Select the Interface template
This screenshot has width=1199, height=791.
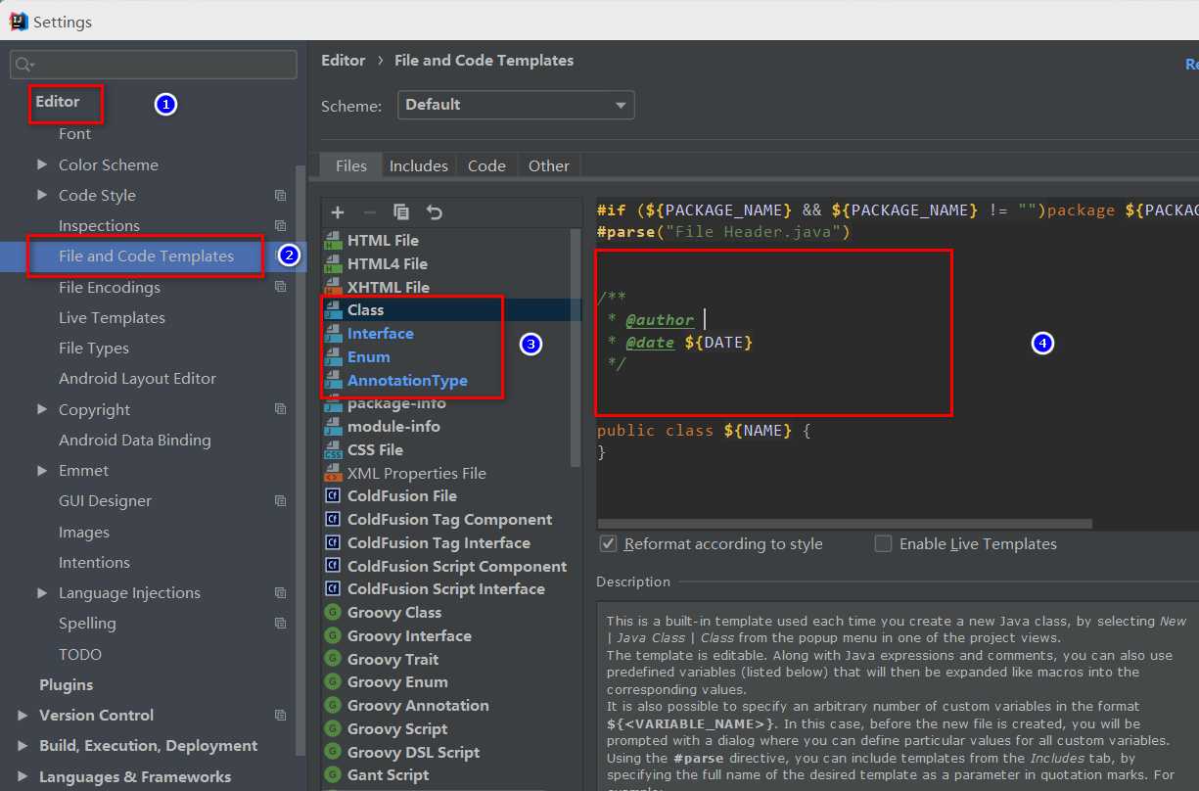coord(380,333)
